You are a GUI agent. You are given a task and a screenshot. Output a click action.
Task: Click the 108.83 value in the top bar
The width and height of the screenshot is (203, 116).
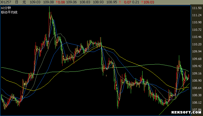pos(85,2)
